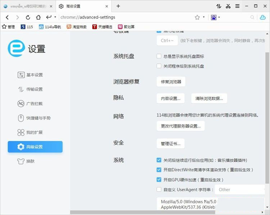This screenshot has width=270, height=215.
Task: Open the dropdown next to bookmark star
Action: 204,17
